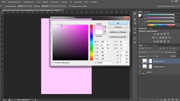Open the workspace switcher dropdown
Screen dimensions: 180x101
169,6
